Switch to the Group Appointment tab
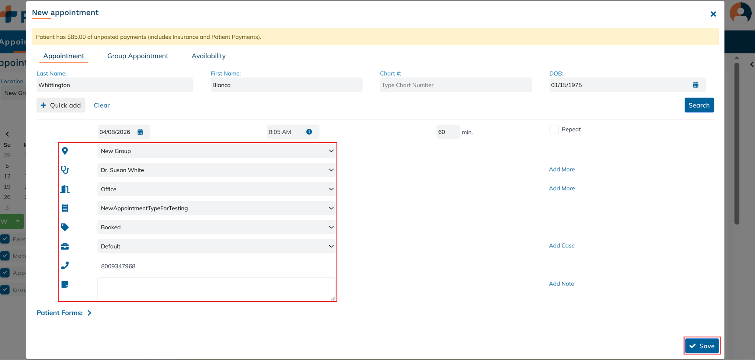 click(138, 56)
